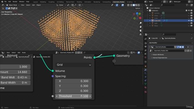Open Global transform orientation dropdown
194x109 pixels.
[61, 5]
